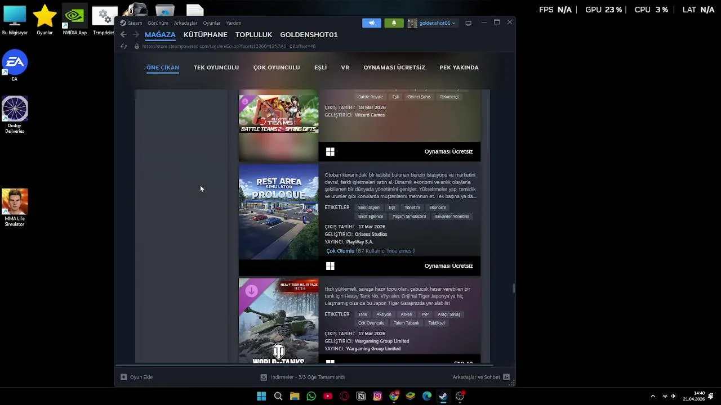Click the Yönetim tag
Screen dimensions: 721x405
click(412, 208)
